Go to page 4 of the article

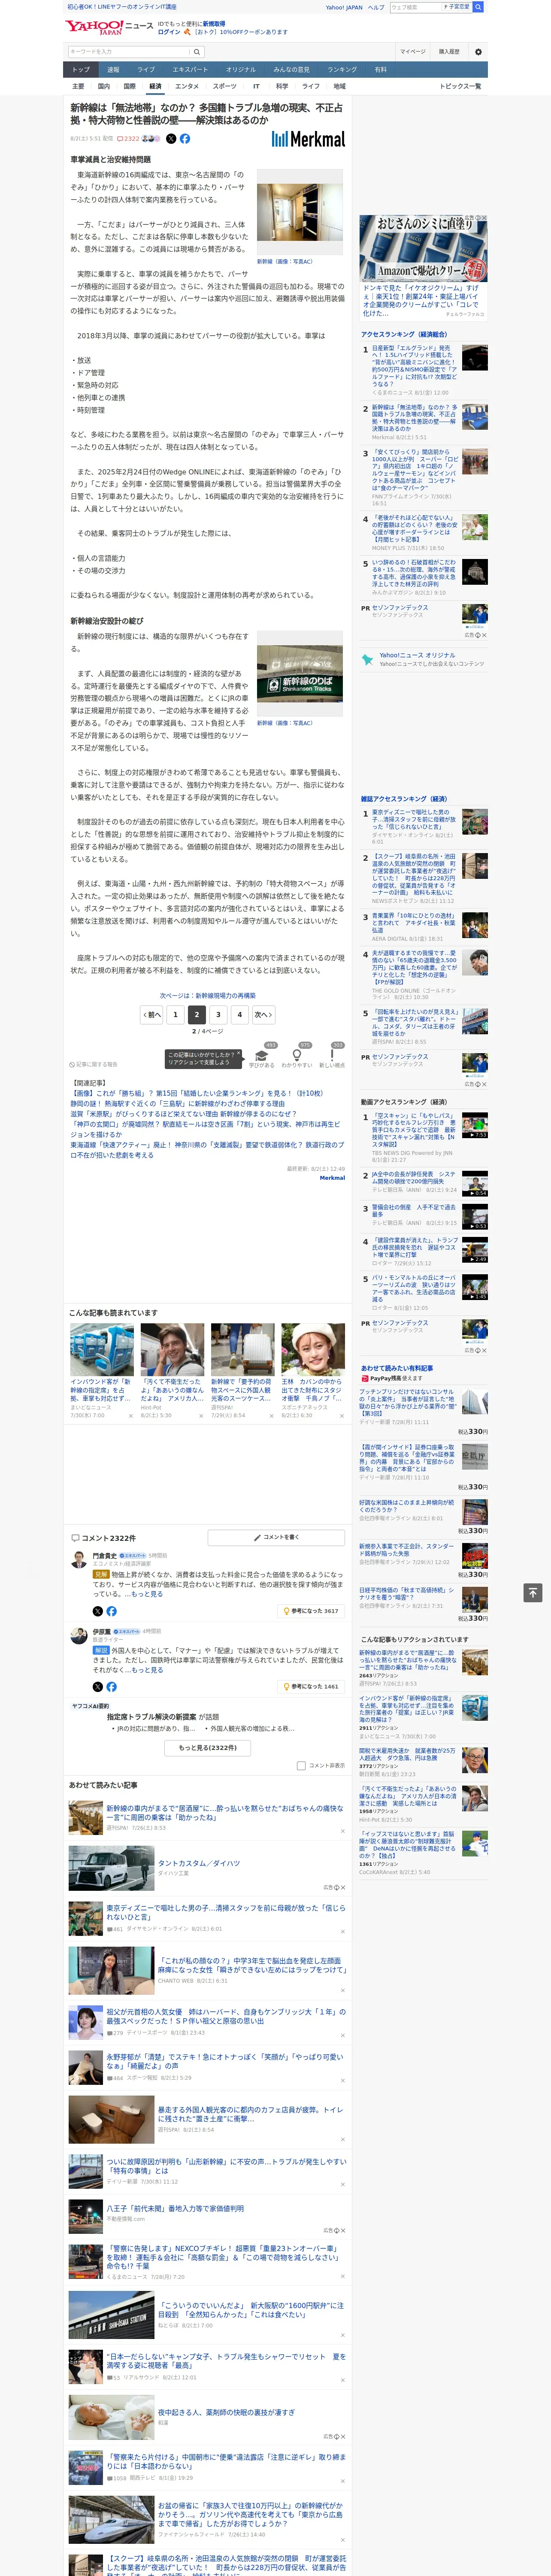point(239,1014)
